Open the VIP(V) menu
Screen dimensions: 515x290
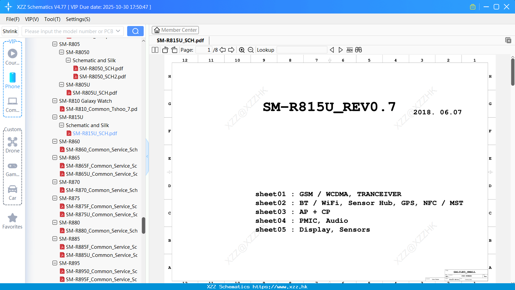32,19
